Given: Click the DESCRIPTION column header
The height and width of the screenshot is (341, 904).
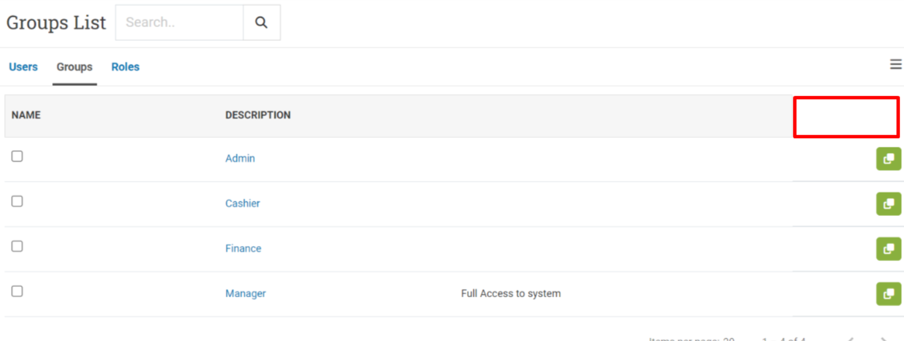Looking at the screenshot, I should pyautogui.click(x=258, y=115).
